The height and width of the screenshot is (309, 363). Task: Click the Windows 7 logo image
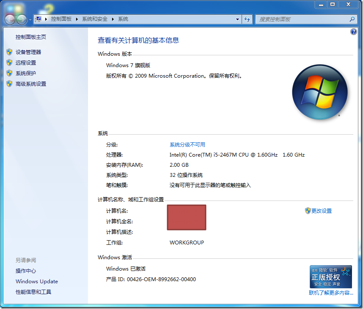[x=320, y=92]
